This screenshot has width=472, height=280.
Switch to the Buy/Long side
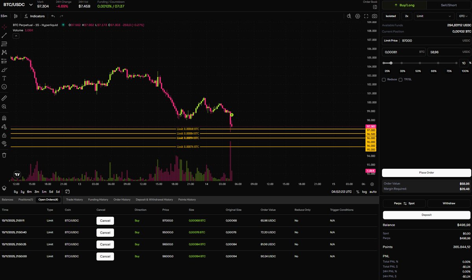(404, 6)
